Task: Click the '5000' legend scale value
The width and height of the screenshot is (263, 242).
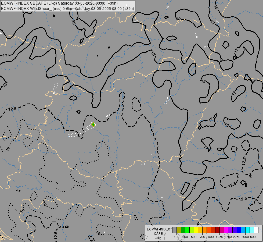Action: (254, 237)
